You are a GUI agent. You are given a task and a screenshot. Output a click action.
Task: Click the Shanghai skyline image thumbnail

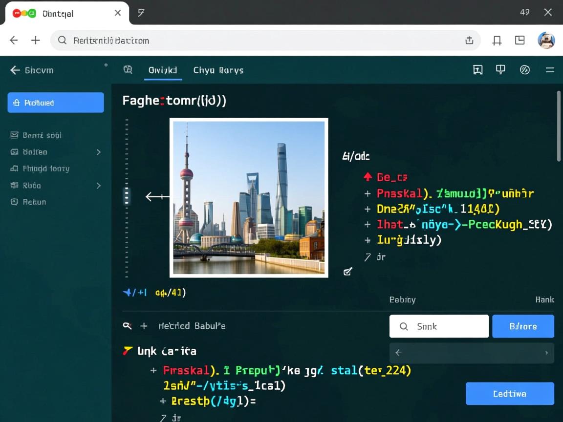(x=249, y=198)
